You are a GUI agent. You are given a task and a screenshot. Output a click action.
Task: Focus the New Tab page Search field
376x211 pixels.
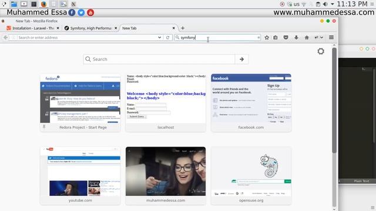pos(159,59)
